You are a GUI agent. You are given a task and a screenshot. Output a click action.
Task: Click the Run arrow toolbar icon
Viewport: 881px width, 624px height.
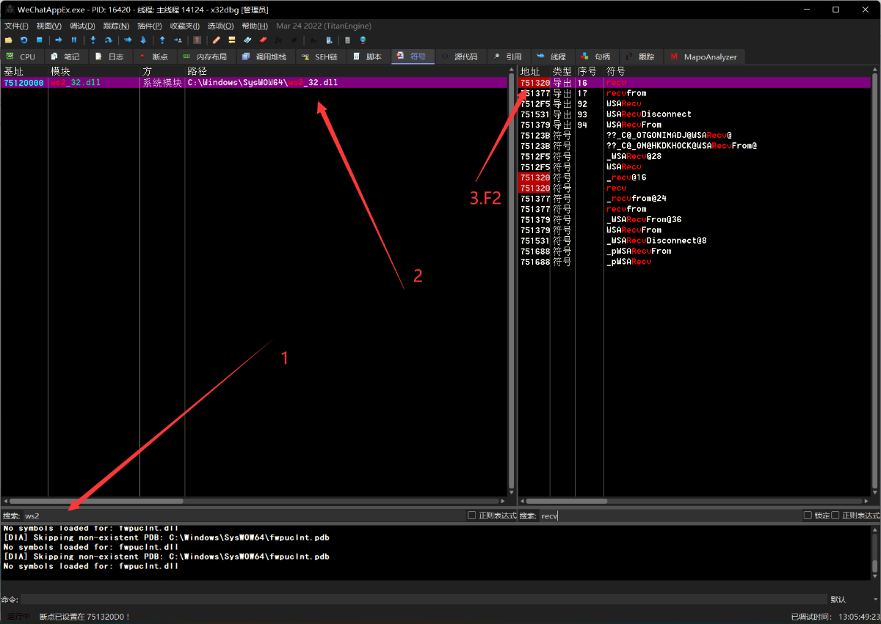click(x=59, y=40)
